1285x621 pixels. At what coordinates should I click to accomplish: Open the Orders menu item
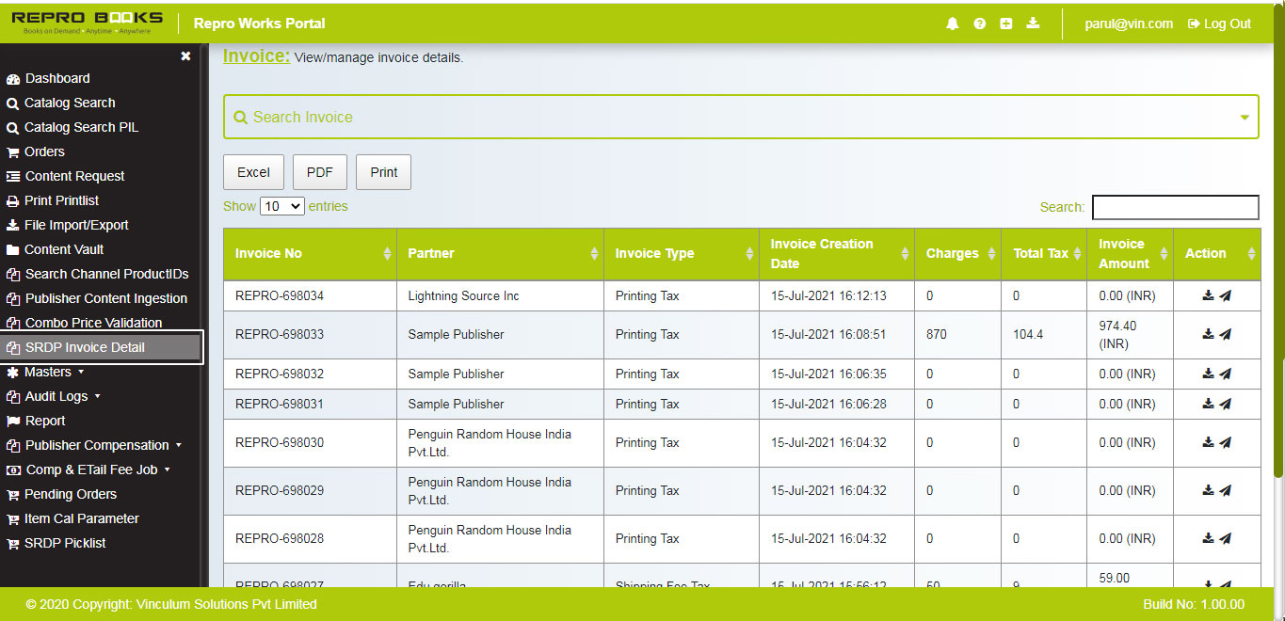44,151
